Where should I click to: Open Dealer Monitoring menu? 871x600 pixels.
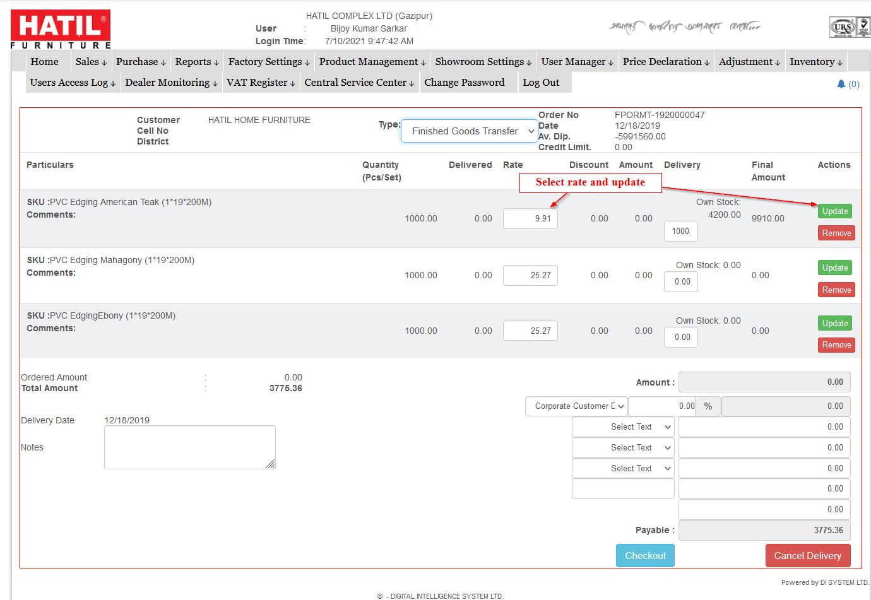pos(171,83)
